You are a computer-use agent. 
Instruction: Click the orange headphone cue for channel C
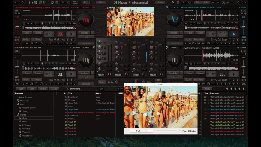point(109,74)
